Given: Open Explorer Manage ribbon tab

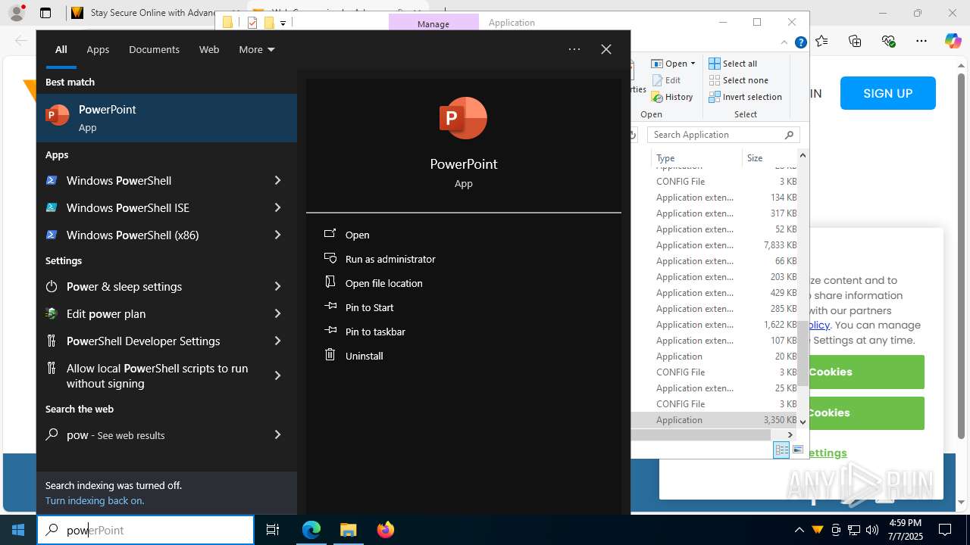Looking at the screenshot, I should 433,23.
